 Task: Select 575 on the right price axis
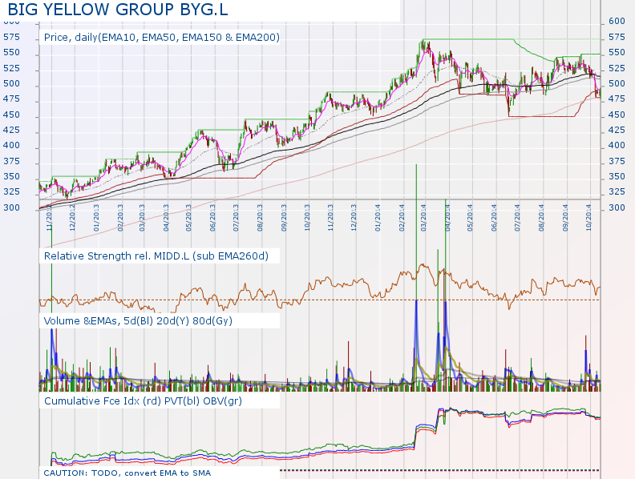pyautogui.click(x=617, y=37)
